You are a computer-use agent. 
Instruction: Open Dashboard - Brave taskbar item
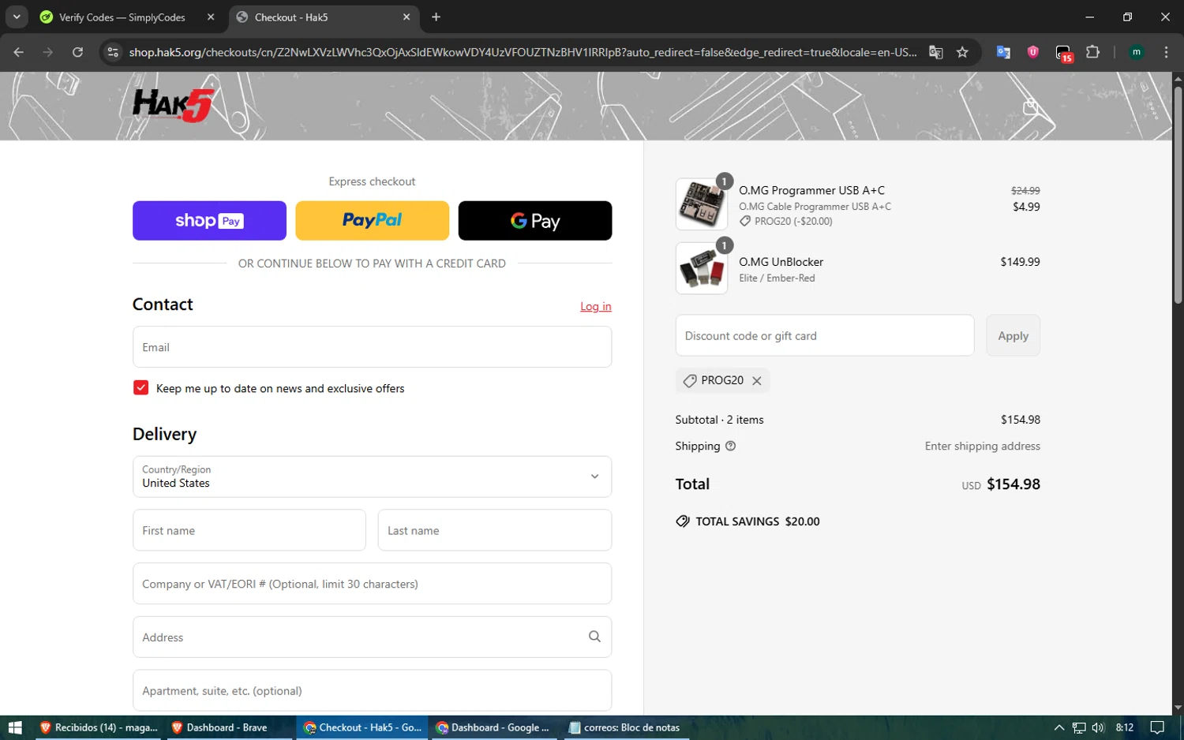pyautogui.click(x=230, y=727)
